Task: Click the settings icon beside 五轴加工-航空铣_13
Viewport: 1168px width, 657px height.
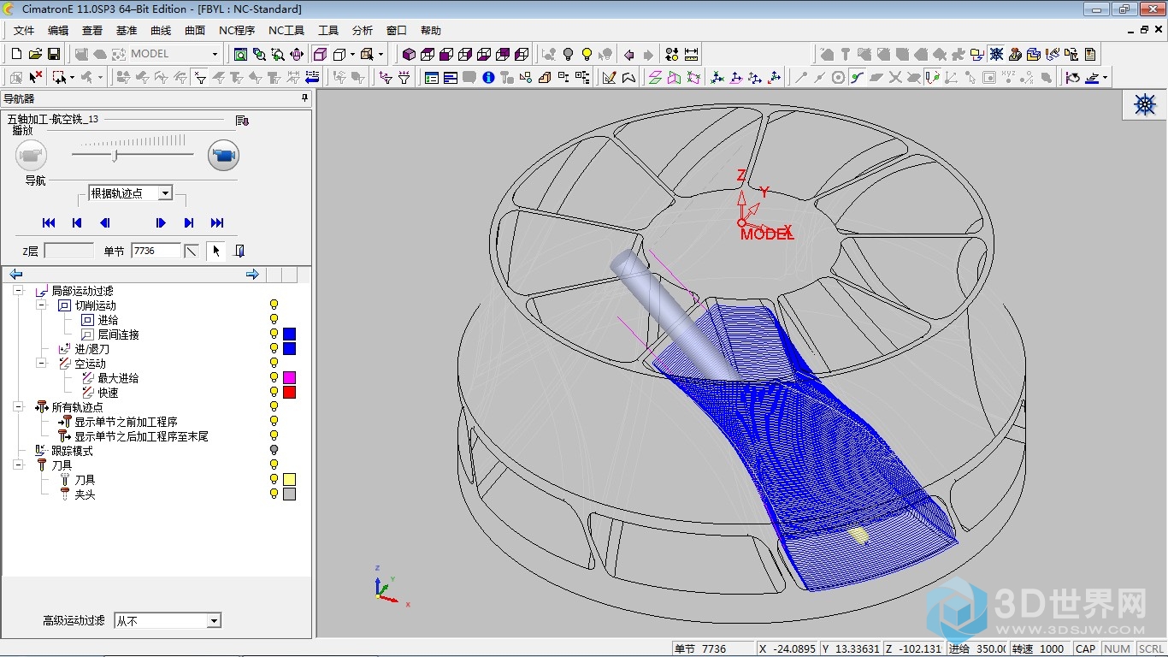Action: 242,121
